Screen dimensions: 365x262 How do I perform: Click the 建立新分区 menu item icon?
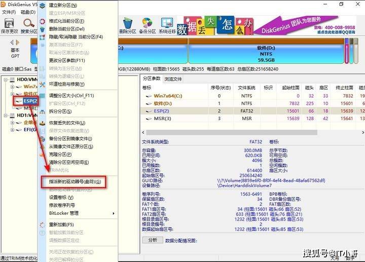click(x=43, y=6)
